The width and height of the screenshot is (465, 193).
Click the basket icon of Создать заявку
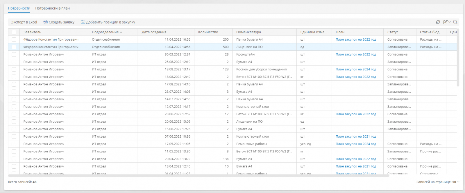pyautogui.click(x=46, y=22)
